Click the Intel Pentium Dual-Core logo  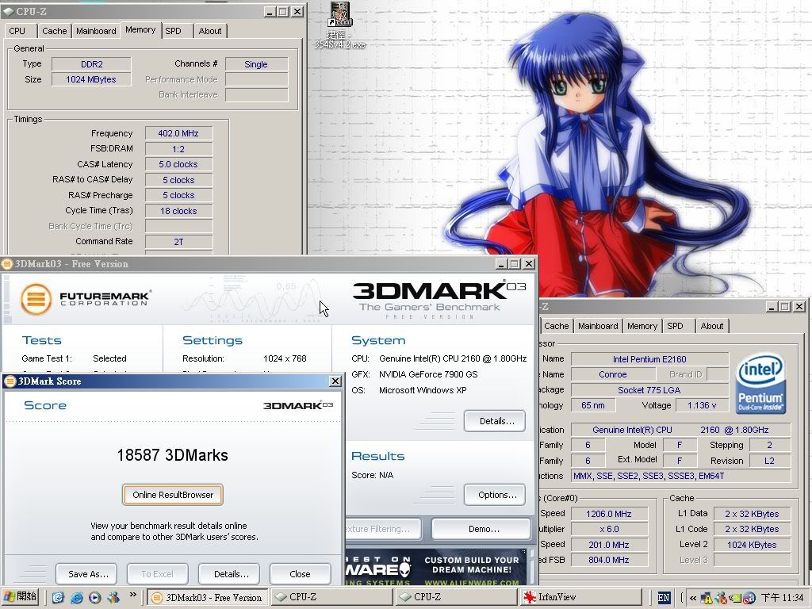tap(760, 384)
